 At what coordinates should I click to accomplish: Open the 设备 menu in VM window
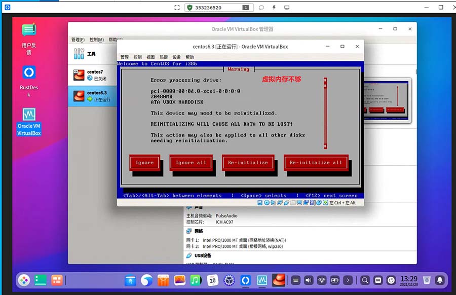(x=177, y=57)
